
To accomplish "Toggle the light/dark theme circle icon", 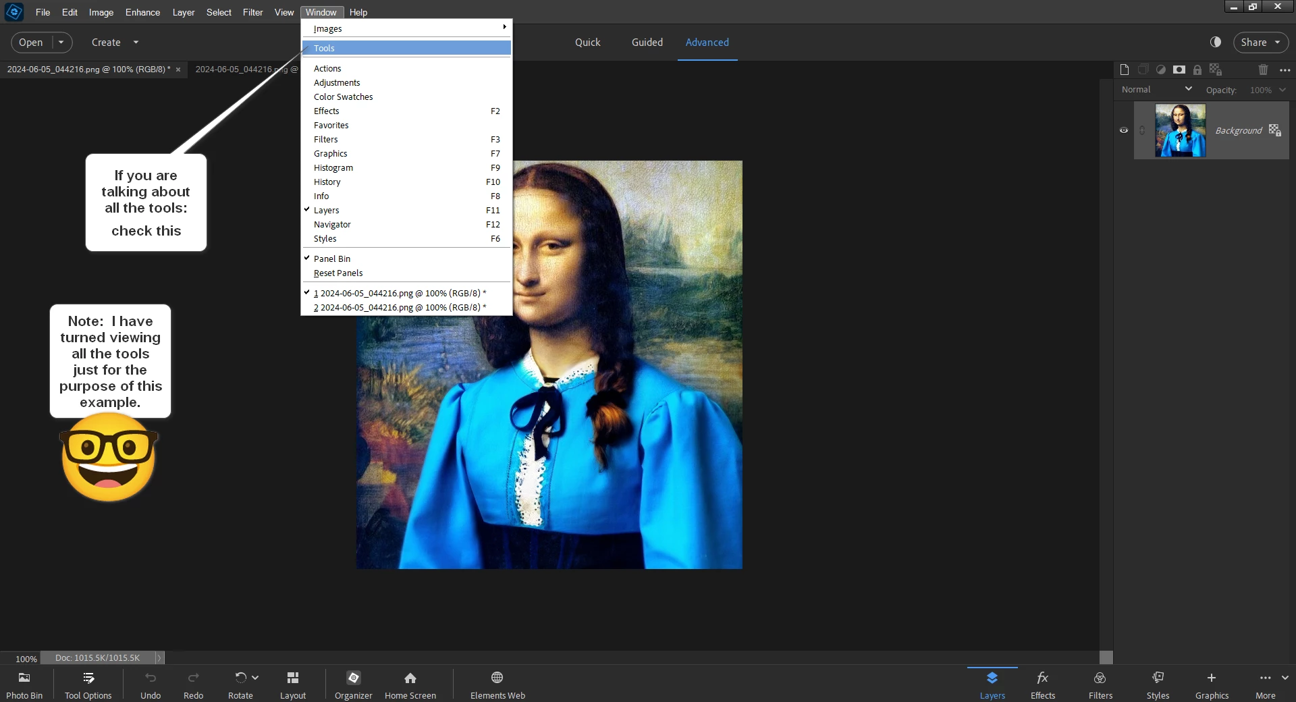I will [1216, 42].
